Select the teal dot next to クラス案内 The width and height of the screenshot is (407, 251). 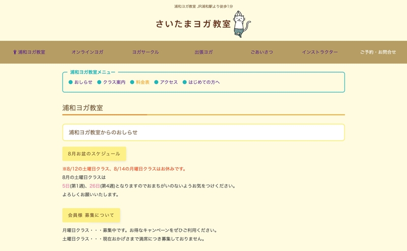pyautogui.click(x=99, y=82)
